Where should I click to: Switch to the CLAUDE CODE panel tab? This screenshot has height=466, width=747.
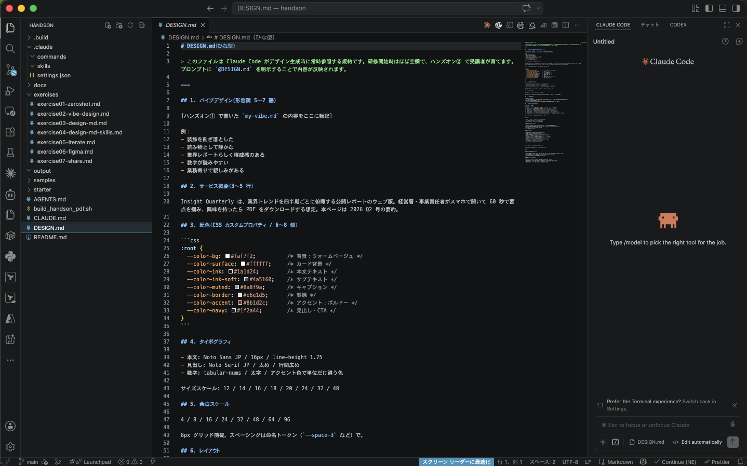point(613,25)
